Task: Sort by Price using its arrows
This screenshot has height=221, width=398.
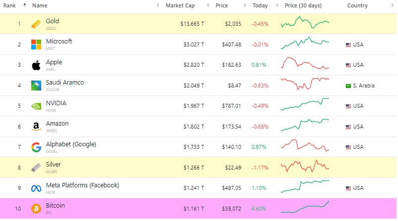Action: (245, 5)
